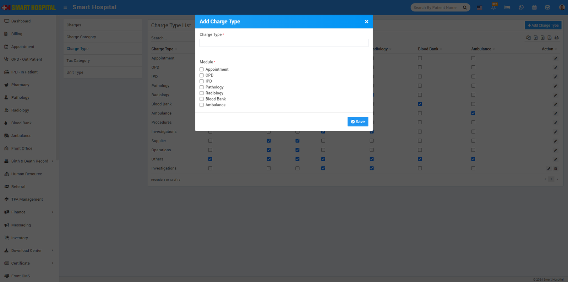The height and width of the screenshot is (282, 568).
Task: Tick the Blood Bank module checkbox
Action: 202,99
